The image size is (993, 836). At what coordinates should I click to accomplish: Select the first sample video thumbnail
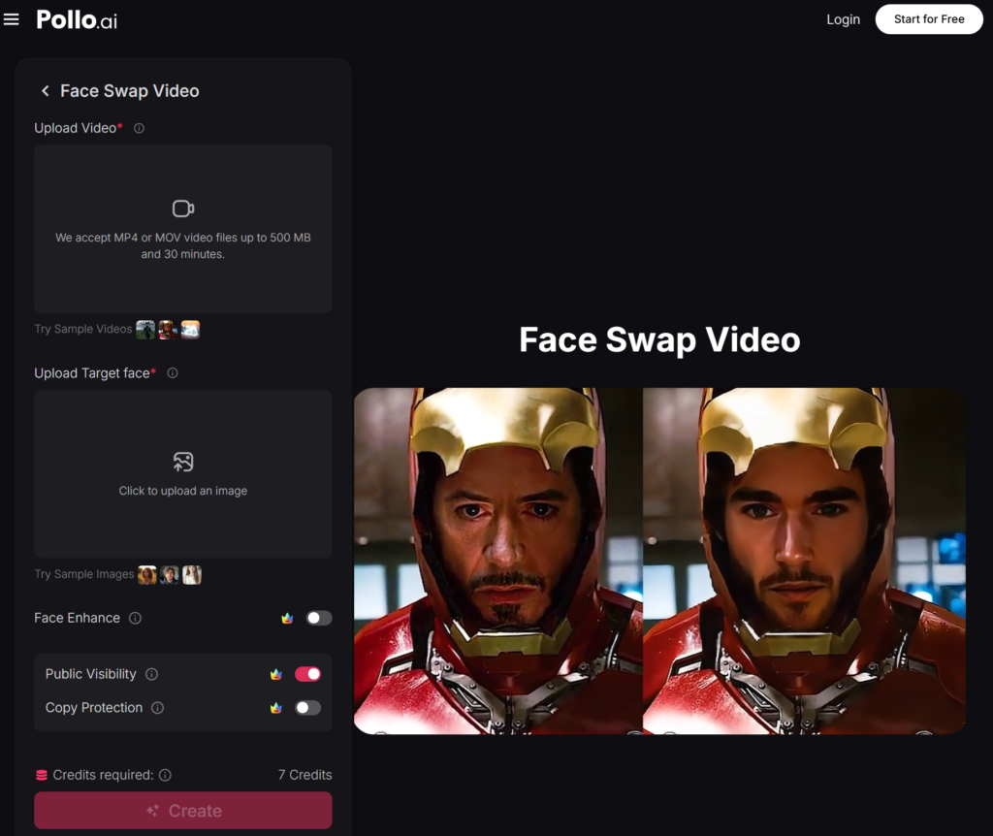click(145, 330)
